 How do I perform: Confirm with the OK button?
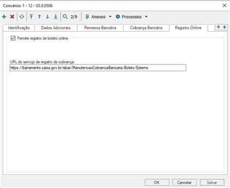click(x=157, y=183)
